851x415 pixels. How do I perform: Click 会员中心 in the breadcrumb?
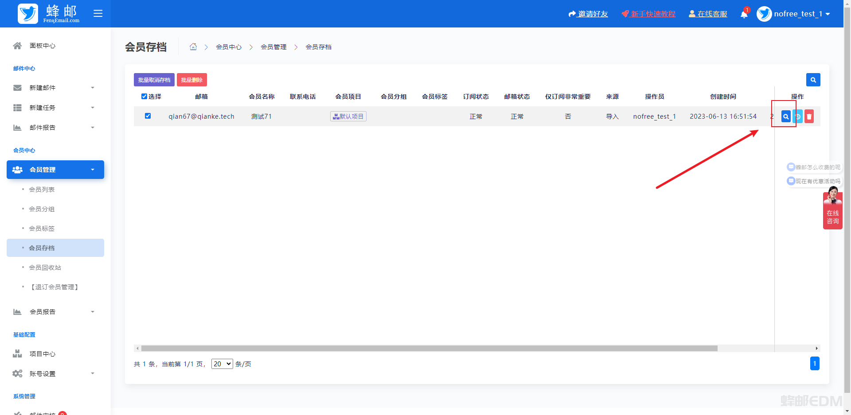click(229, 47)
